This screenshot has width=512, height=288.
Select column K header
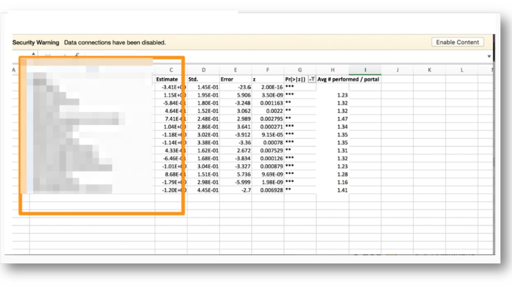click(x=429, y=70)
